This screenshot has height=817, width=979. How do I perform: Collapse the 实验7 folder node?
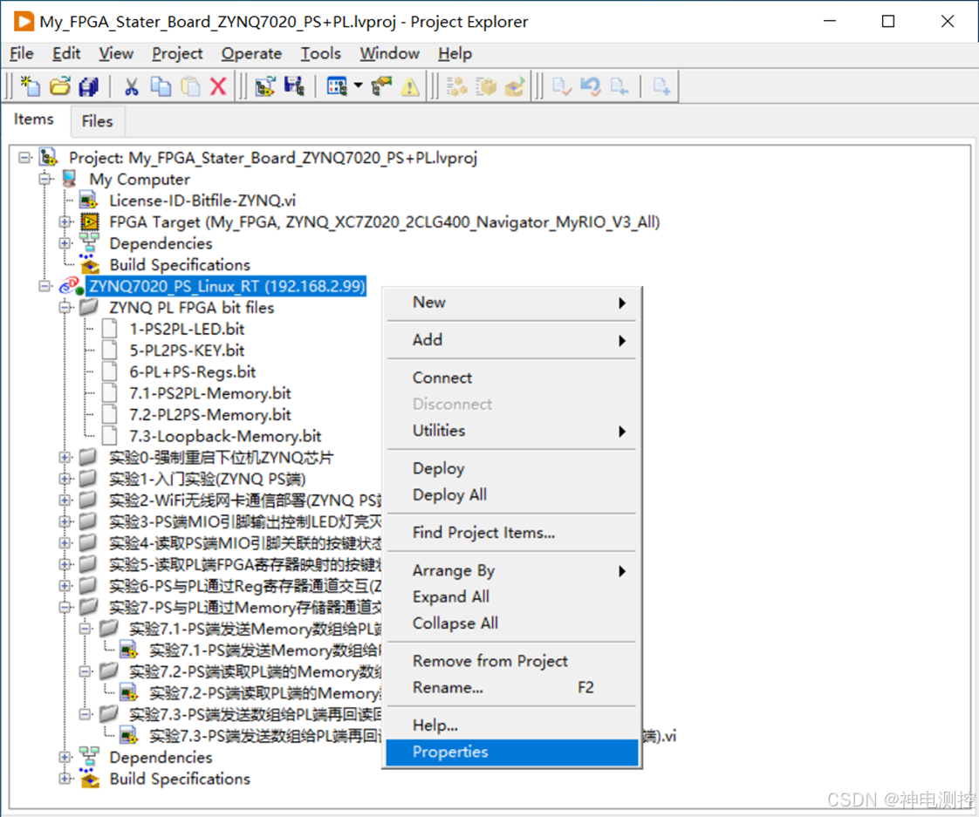pos(65,607)
